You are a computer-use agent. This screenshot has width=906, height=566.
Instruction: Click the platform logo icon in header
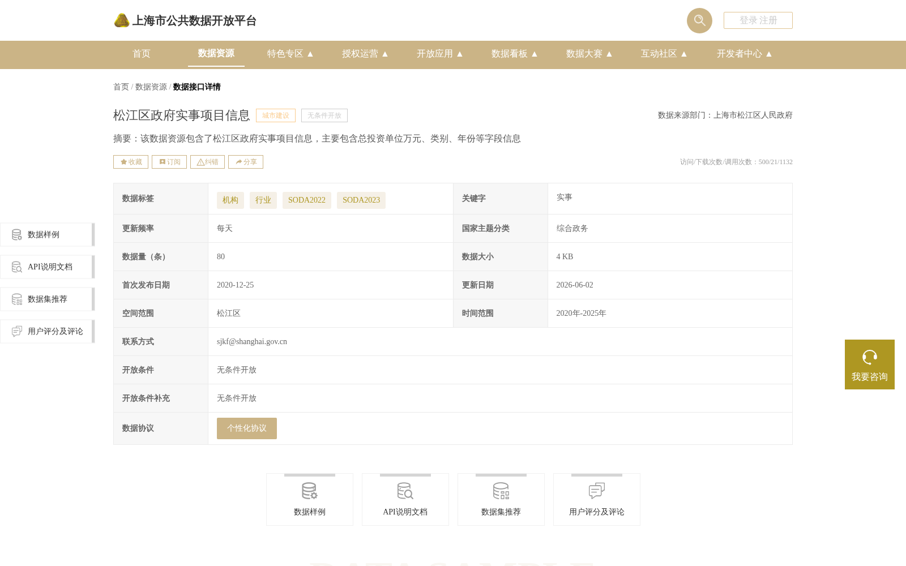tap(122, 20)
